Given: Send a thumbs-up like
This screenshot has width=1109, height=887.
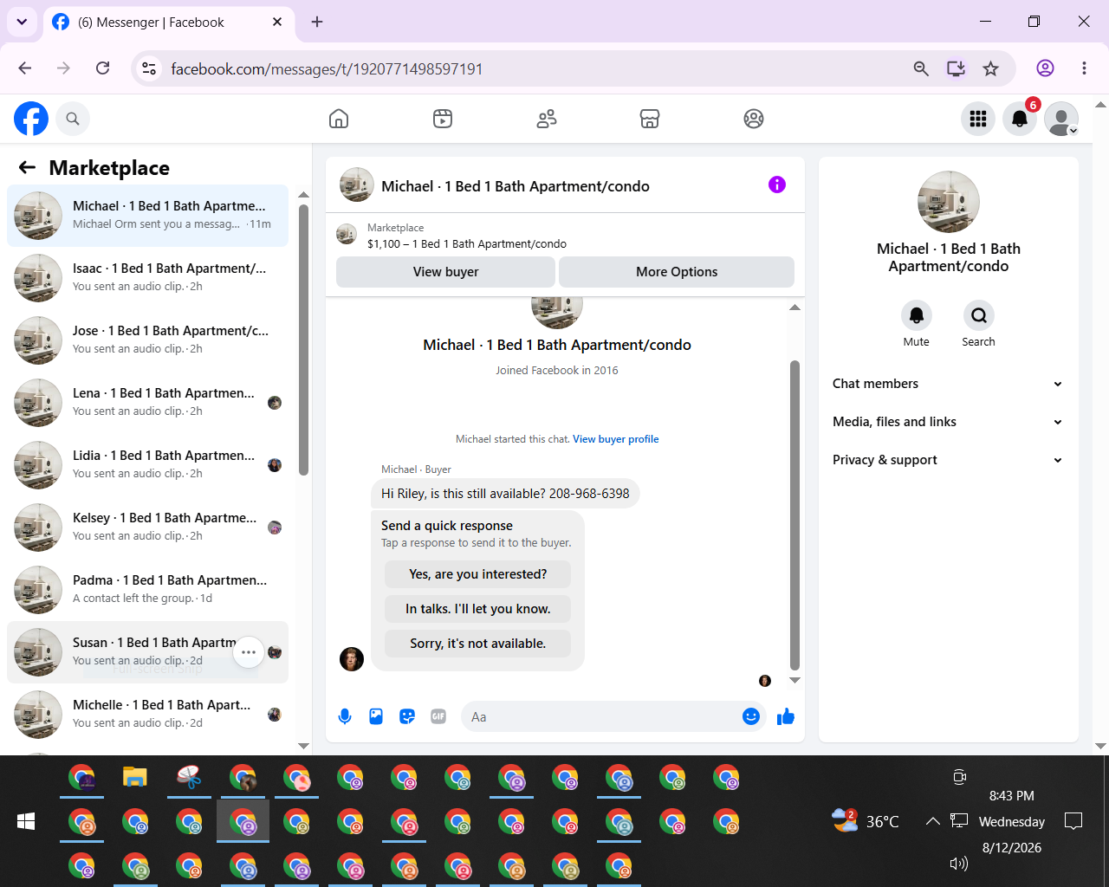Looking at the screenshot, I should pyautogui.click(x=786, y=716).
